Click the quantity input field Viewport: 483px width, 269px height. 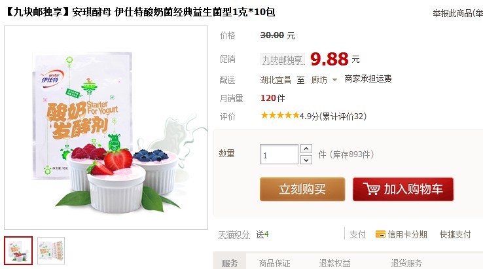pos(279,154)
